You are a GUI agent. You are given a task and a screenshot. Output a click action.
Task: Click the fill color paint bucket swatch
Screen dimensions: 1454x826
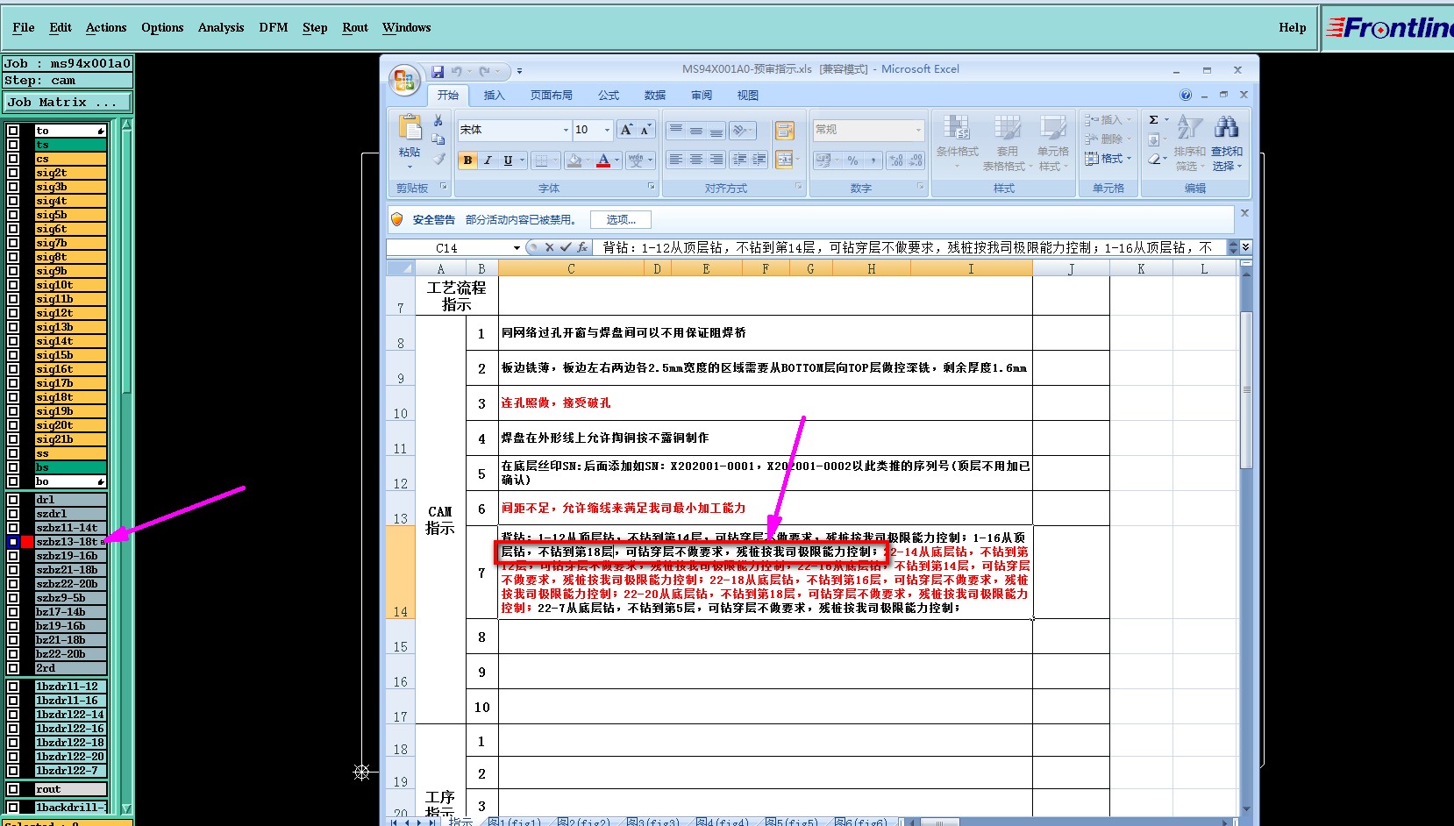click(x=574, y=160)
